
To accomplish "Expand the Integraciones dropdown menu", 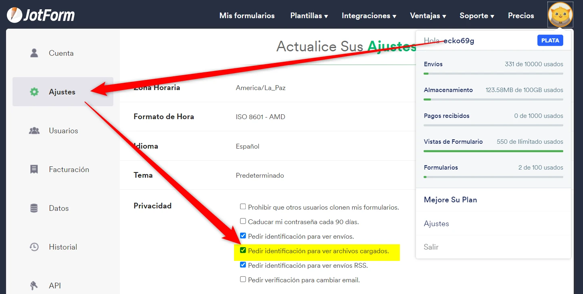I will tap(369, 16).
